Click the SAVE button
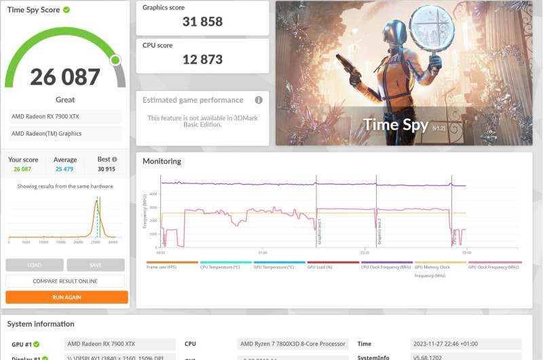The height and width of the screenshot is (360, 543). pos(96,265)
